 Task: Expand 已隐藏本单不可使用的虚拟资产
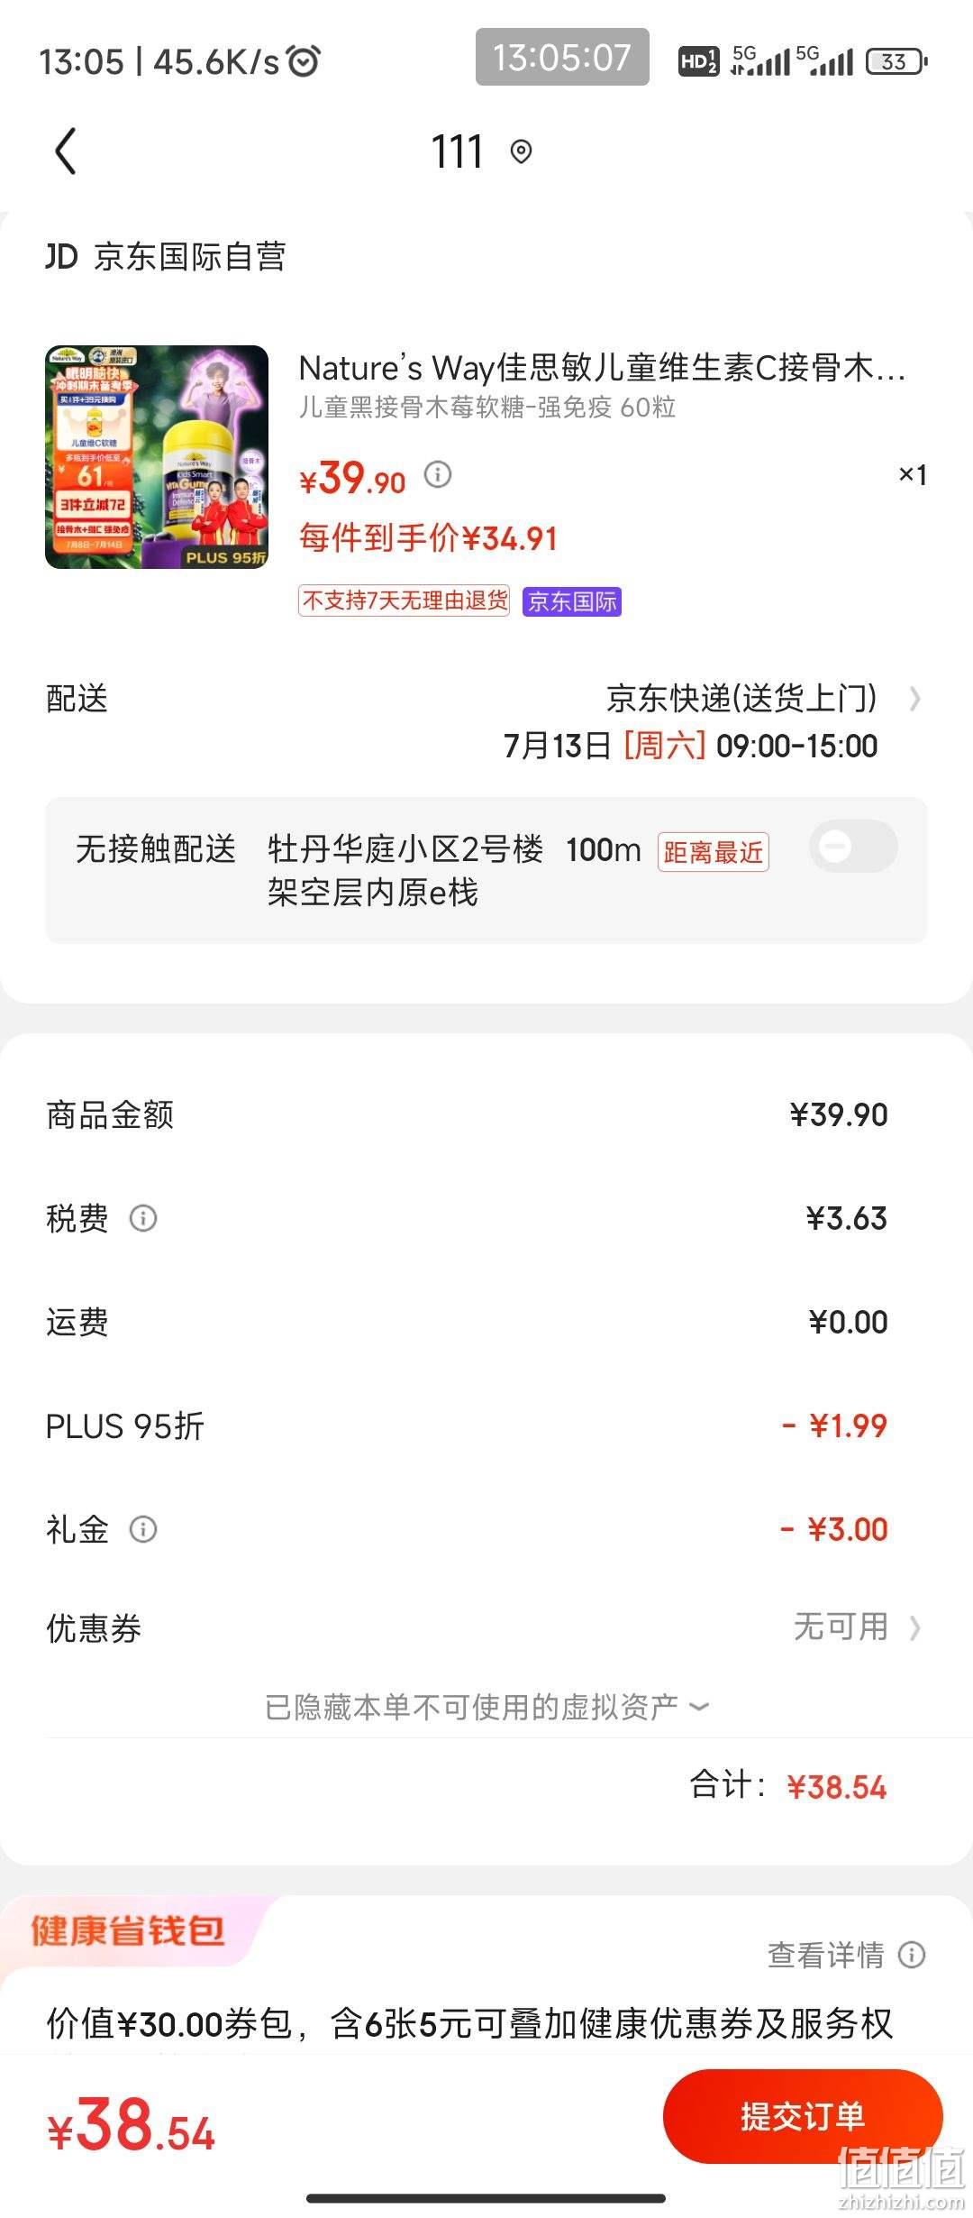point(486,1707)
